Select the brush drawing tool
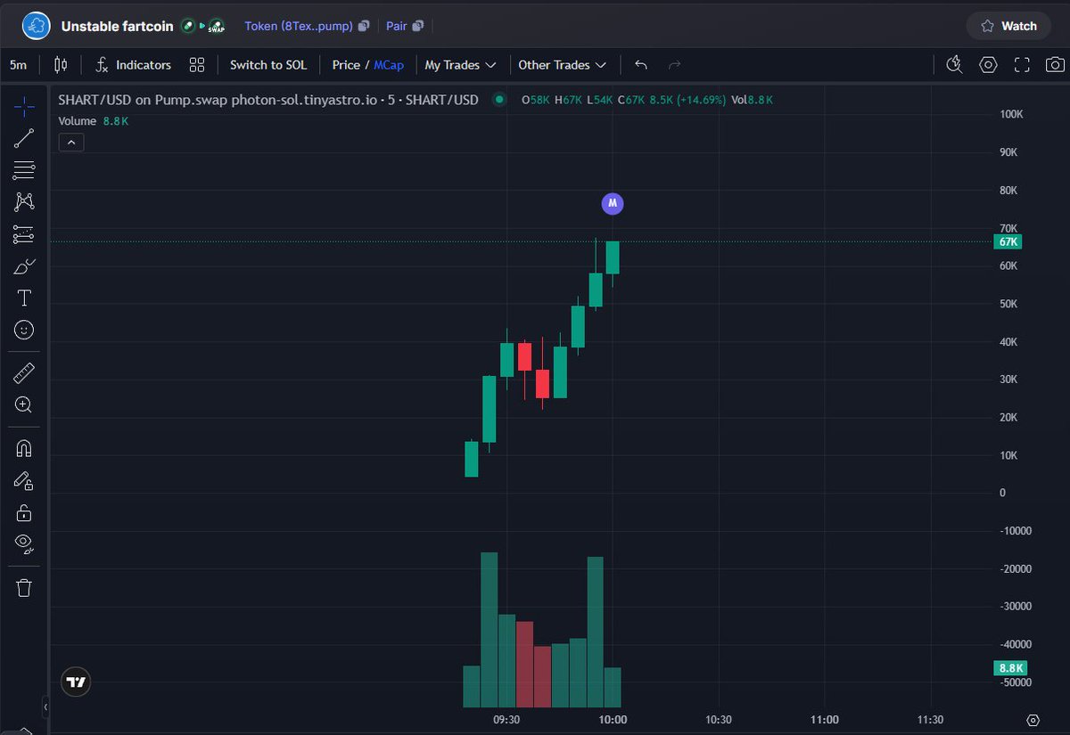Screen dimensions: 1070x735 (x=24, y=266)
